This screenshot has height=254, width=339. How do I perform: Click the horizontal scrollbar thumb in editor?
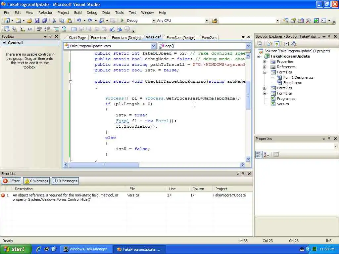click(104, 165)
